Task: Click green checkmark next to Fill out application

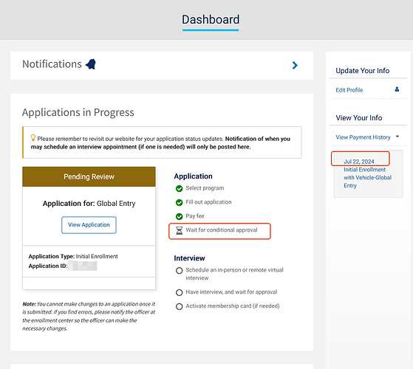Action: point(179,202)
